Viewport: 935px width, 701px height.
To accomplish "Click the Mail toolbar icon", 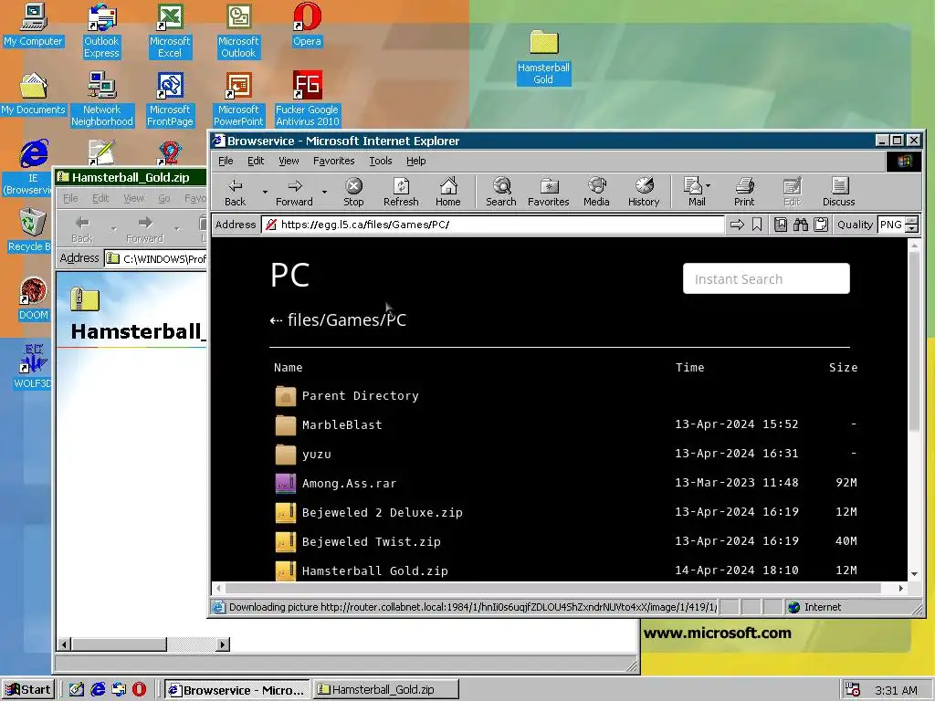I will (x=694, y=192).
